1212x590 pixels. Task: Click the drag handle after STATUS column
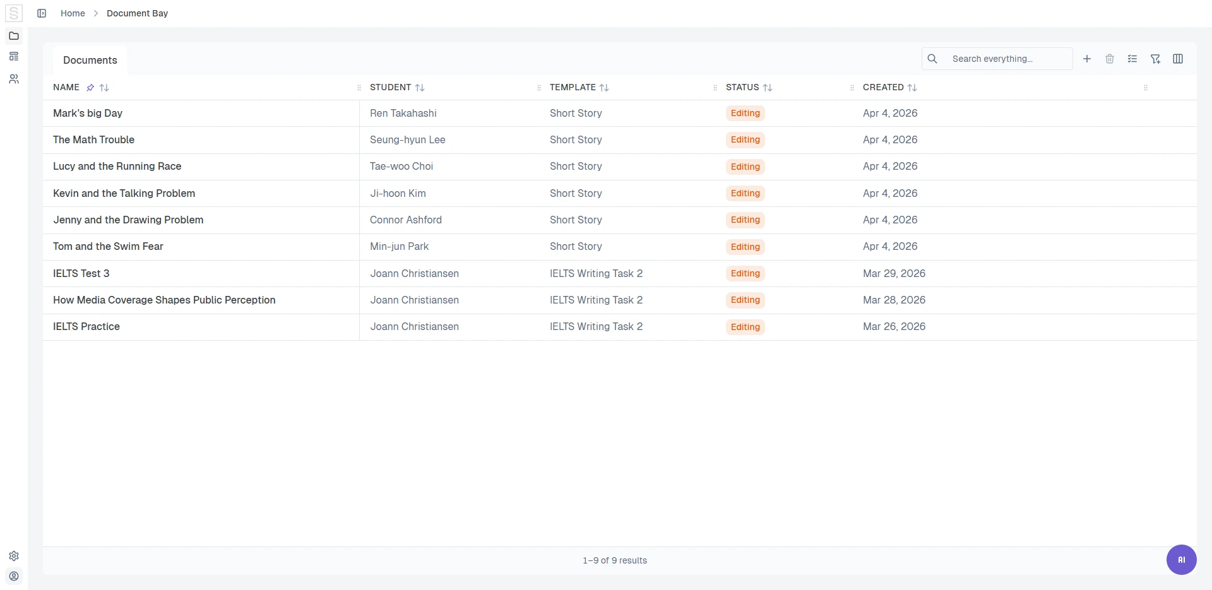852,88
